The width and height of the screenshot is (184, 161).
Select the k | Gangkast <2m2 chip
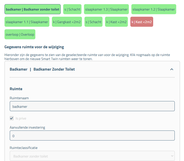67,22
